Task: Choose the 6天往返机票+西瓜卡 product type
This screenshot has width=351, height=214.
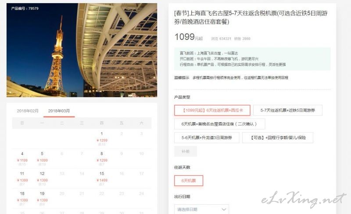Action: point(212,110)
